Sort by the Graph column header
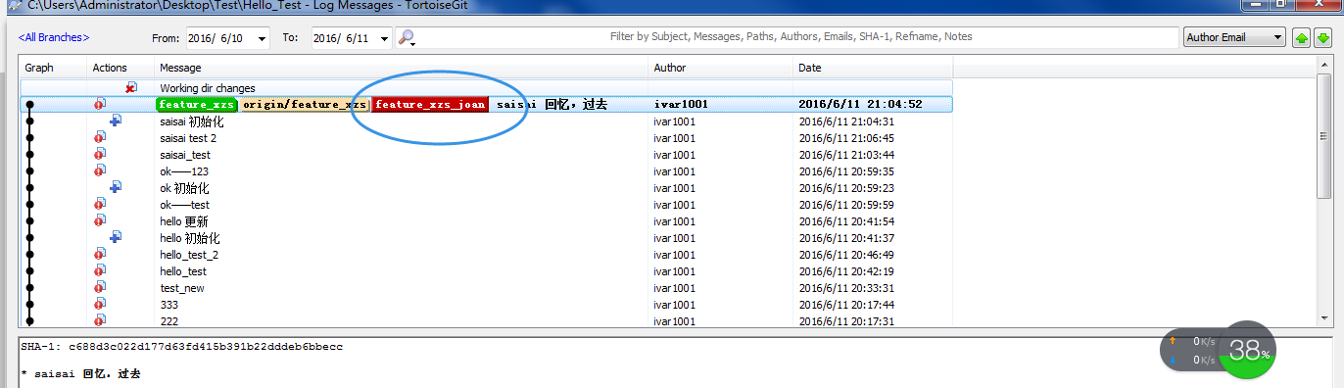Image resolution: width=1344 pixels, height=388 pixels. pyautogui.click(x=53, y=68)
